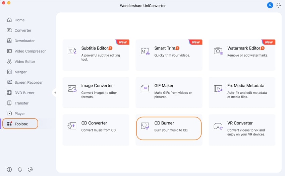Select Toolbox in sidebar
This screenshot has height=176, width=285.
coord(21,124)
